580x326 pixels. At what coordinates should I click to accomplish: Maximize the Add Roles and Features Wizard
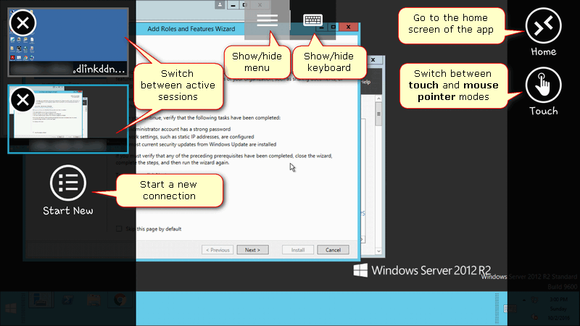333,27
